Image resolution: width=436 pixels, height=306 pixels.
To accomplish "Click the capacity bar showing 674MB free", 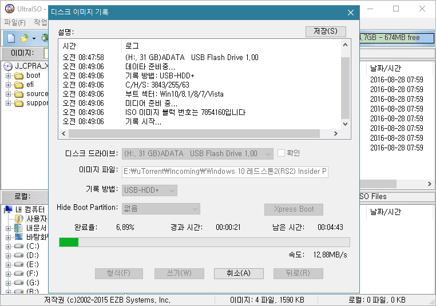I will pyautogui.click(x=397, y=38).
